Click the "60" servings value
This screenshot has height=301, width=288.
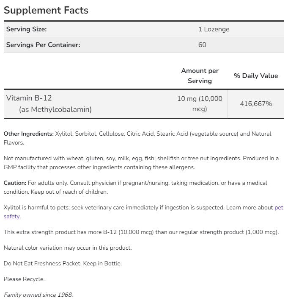[202, 45]
